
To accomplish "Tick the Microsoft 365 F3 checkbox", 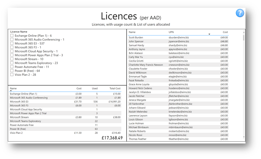I will tap(12, 47).
